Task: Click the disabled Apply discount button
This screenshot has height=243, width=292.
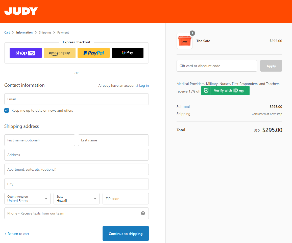Action: point(271,66)
